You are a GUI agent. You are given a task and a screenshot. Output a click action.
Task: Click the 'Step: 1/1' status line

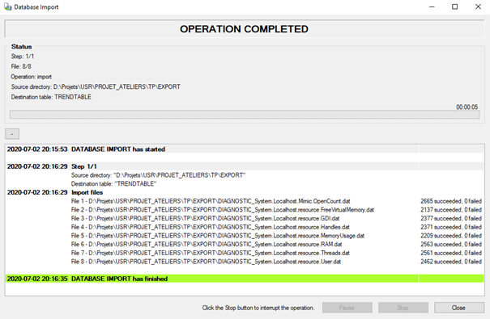point(23,57)
